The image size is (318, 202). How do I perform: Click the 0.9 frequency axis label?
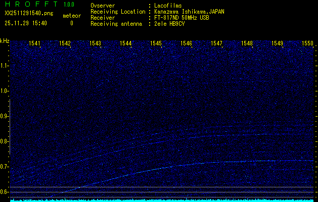(5, 116)
